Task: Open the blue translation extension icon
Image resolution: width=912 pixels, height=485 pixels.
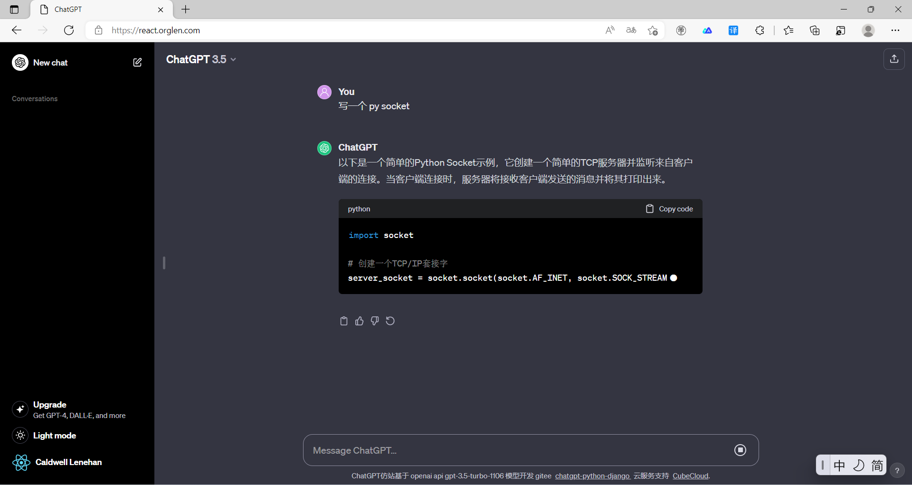Action: [x=733, y=30]
